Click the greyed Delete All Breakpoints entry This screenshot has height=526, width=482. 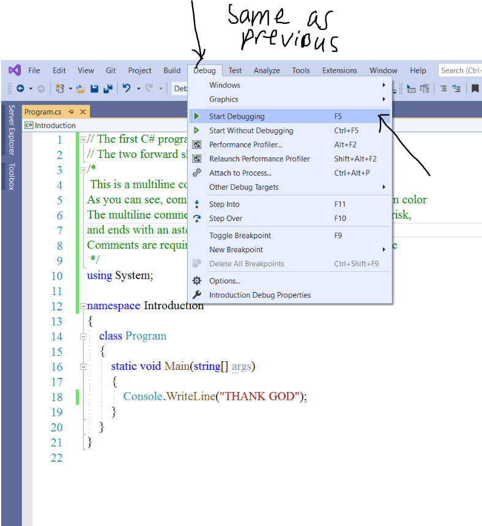point(290,264)
